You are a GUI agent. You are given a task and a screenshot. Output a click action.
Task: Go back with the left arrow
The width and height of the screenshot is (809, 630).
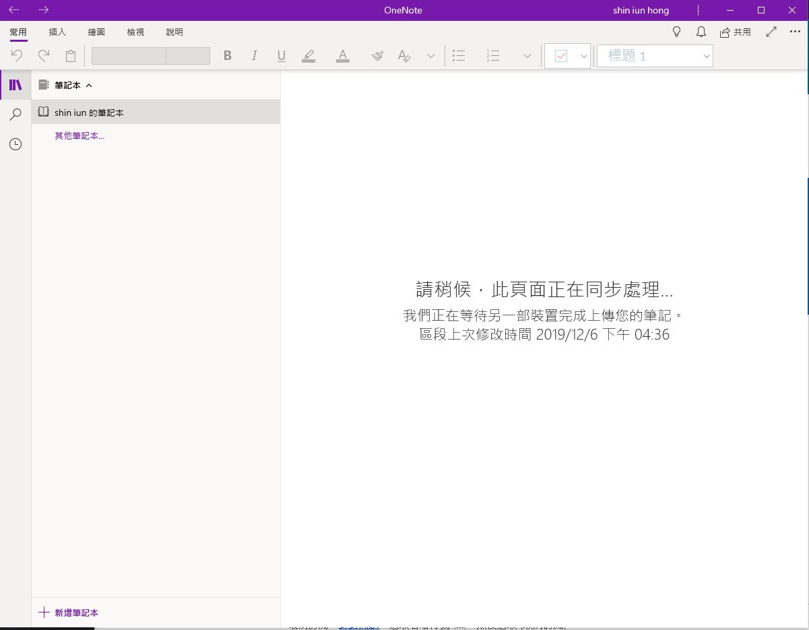point(13,10)
